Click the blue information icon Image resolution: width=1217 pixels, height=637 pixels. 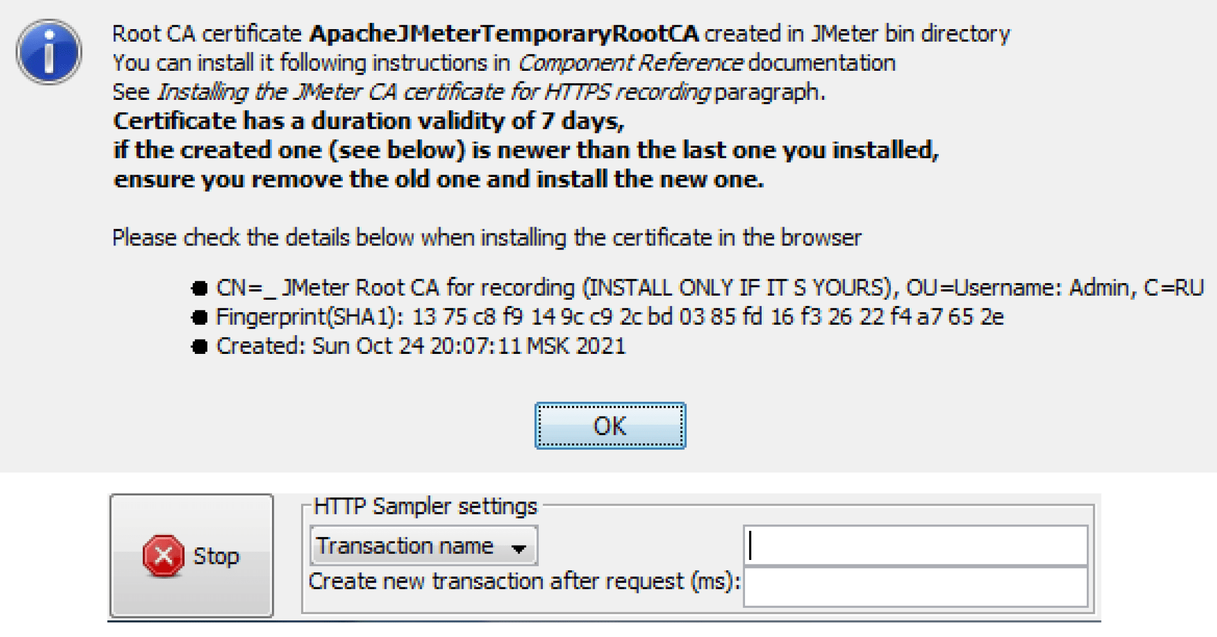(x=49, y=52)
